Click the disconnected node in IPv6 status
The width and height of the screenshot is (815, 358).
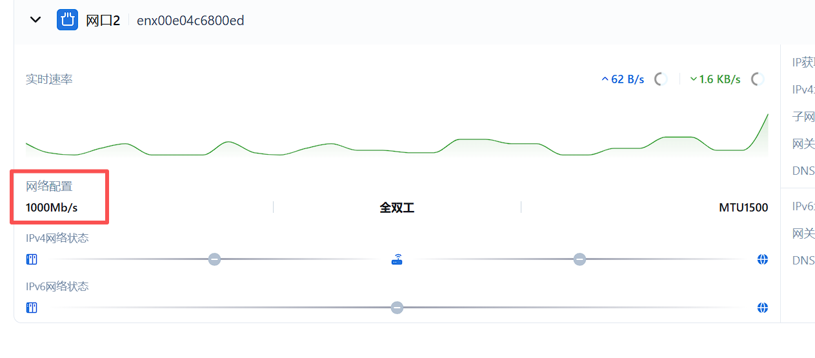pyautogui.click(x=397, y=308)
